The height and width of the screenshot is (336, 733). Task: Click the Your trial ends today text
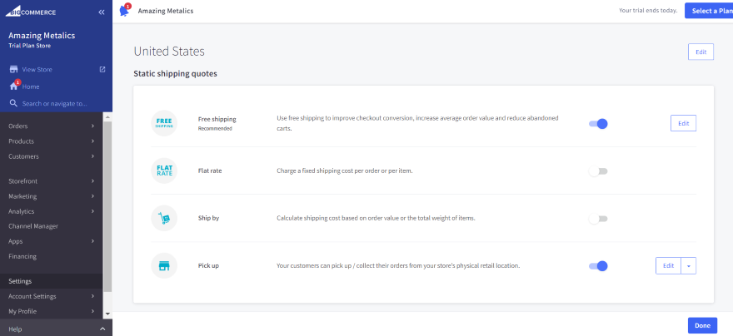(x=648, y=10)
